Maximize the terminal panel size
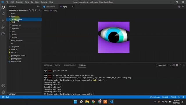This screenshot has height=105, width=186. (180, 65)
